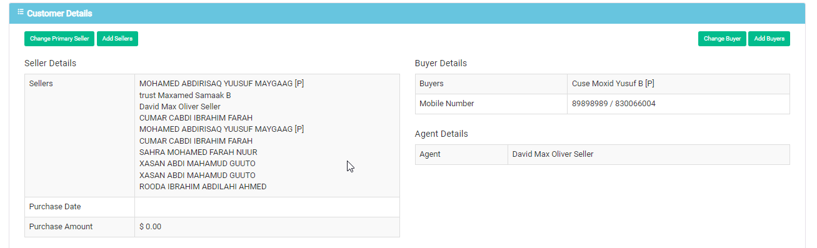Click the Change Buyer button

click(x=722, y=39)
